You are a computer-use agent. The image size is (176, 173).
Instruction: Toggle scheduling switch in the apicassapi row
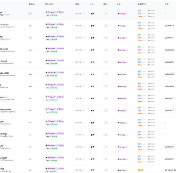coord(105,50)
